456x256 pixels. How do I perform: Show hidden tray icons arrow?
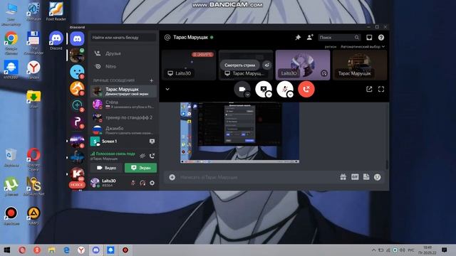[x=373, y=250]
